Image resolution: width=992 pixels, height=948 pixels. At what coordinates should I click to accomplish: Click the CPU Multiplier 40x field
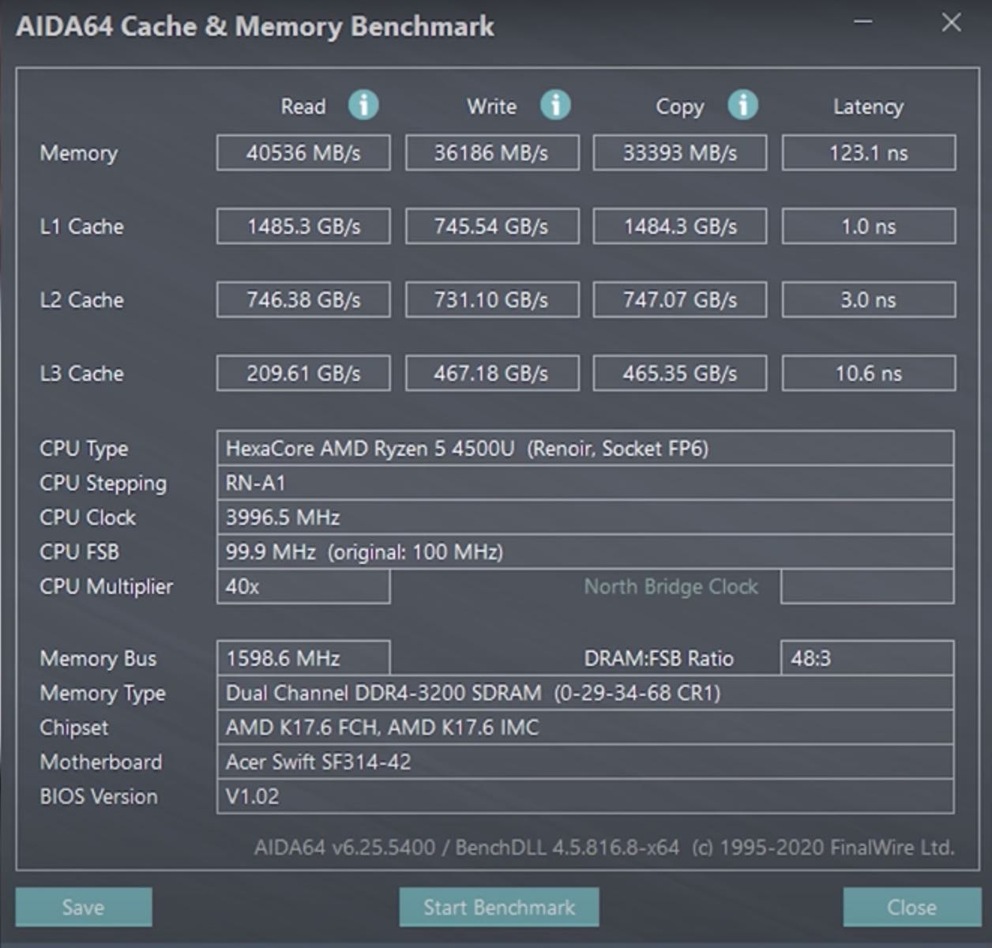tap(303, 587)
